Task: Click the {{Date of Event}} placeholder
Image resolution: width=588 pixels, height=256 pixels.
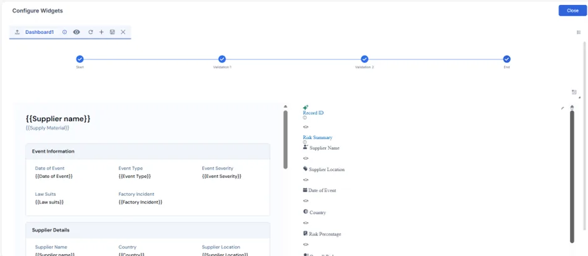Action: pyautogui.click(x=54, y=176)
